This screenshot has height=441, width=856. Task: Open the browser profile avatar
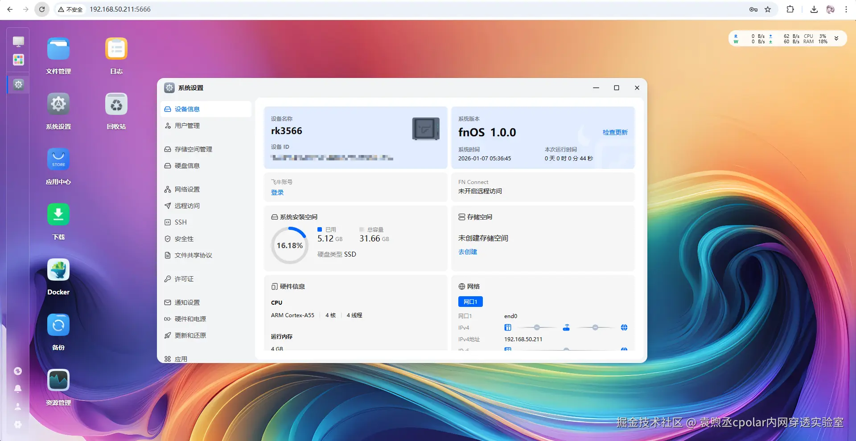pos(830,9)
